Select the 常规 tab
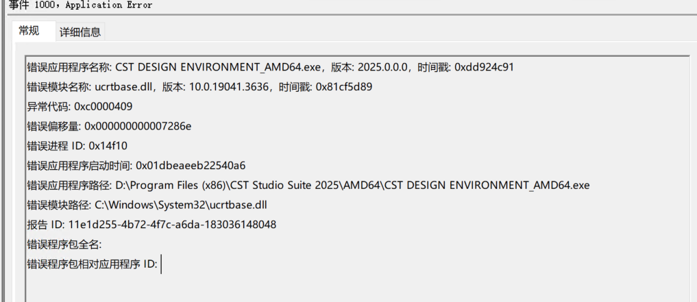 tap(29, 31)
